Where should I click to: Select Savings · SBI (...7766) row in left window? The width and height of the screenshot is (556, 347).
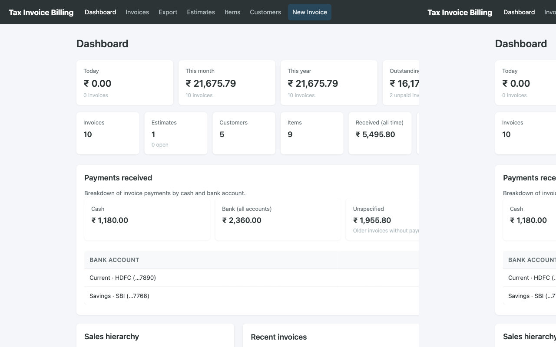(252, 296)
